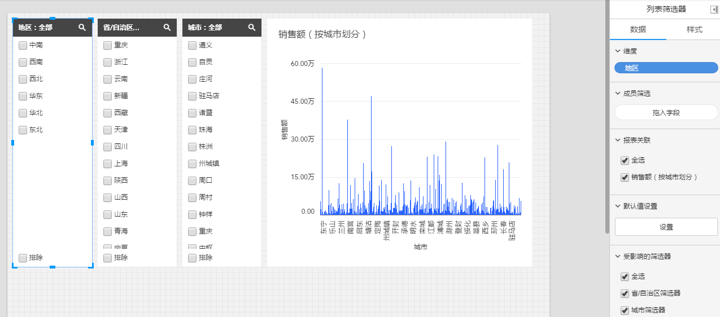Image resolution: width=720 pixels, height=317 pixels.
Task: Collapse the 列表筛选器 panel with the arrow icon
Action: tap(714, 9)
